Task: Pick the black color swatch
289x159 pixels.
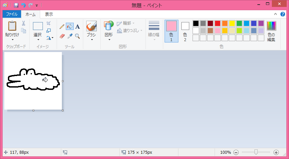Action: tap(196, 23)
